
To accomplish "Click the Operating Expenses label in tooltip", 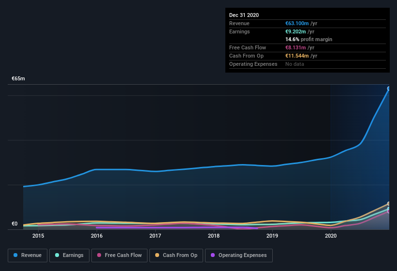I will pyautogui.click(x=253, y=64).
